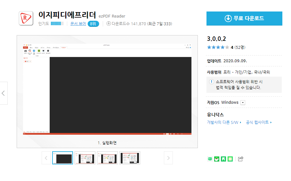Click the main 실행화면 preview image
This screenshot has width=291, height=181.
107,89
